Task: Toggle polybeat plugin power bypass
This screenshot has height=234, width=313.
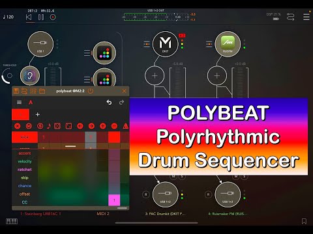Action: (x=91, y=91)
